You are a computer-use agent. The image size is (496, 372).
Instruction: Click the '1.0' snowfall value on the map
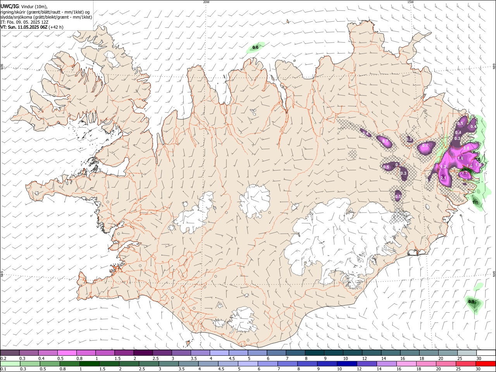tap(478, 165)
